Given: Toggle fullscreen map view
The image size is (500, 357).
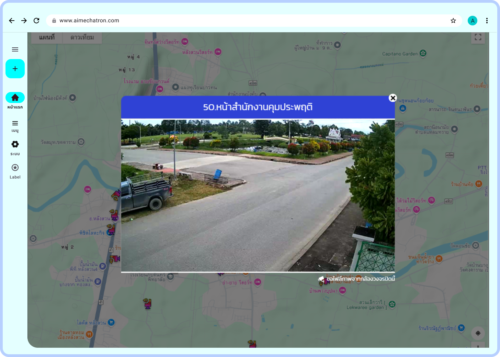Looking at the screenshot, I should (478, 37).
